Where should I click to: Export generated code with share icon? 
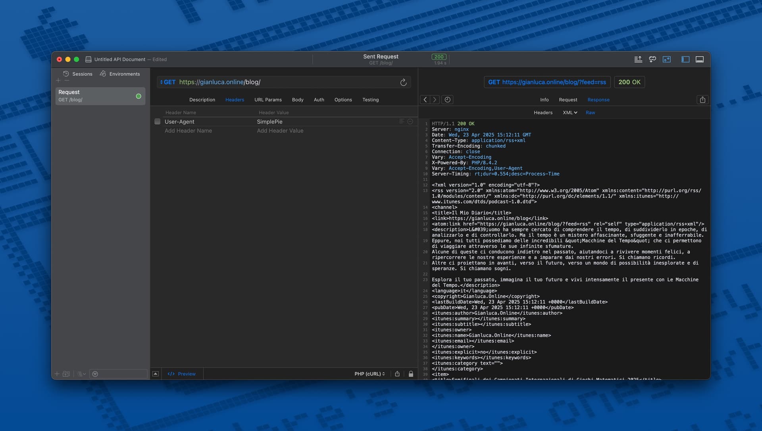coord(397,374)
